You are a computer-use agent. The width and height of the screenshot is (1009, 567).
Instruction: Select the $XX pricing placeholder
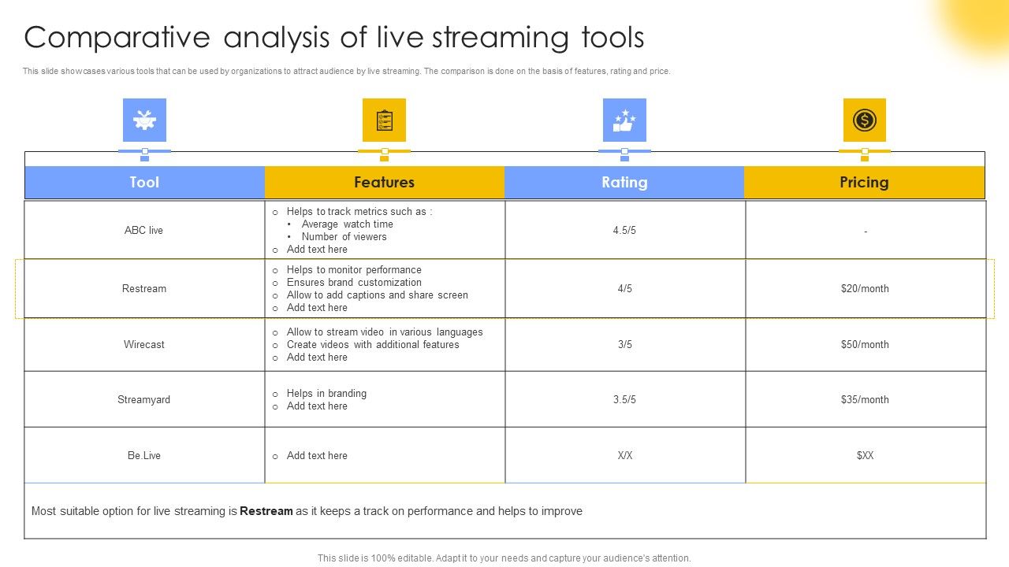(866, 455)
